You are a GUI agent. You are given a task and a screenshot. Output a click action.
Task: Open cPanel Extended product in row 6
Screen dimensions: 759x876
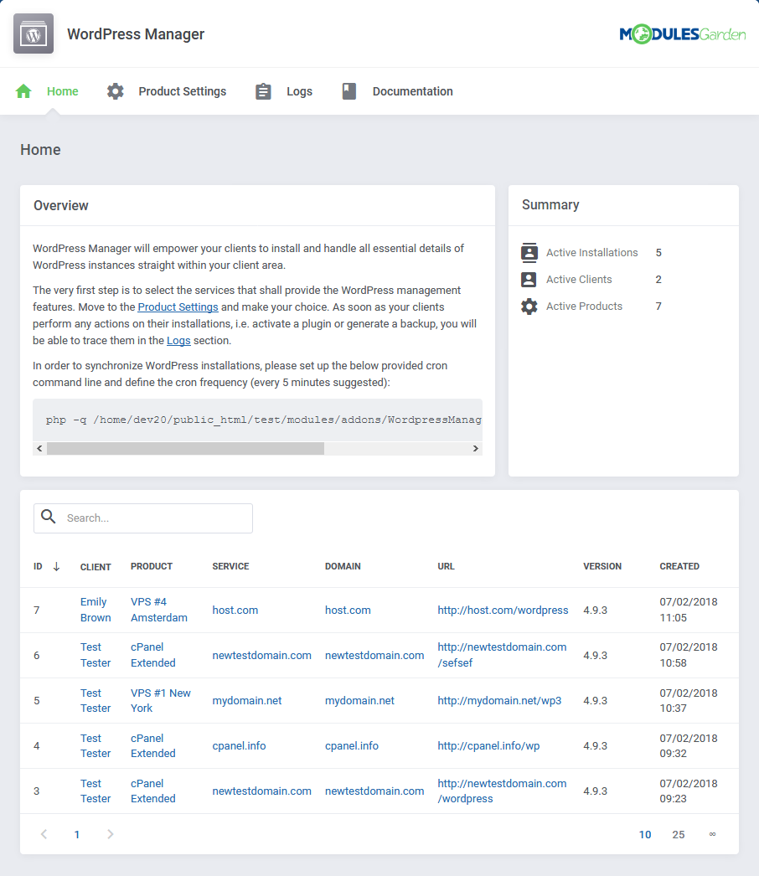click(x=153, y=655)
